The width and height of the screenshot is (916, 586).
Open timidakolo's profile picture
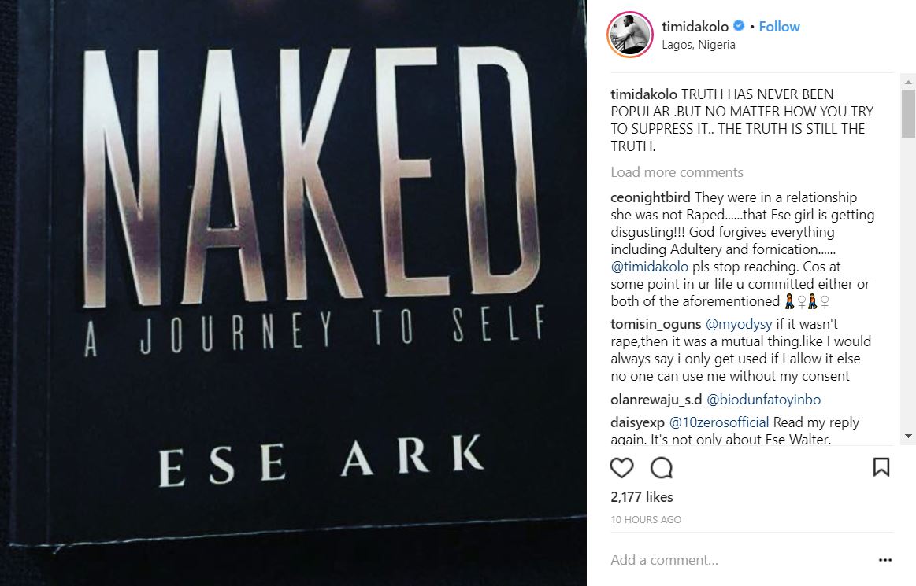[x=629, y=35]
